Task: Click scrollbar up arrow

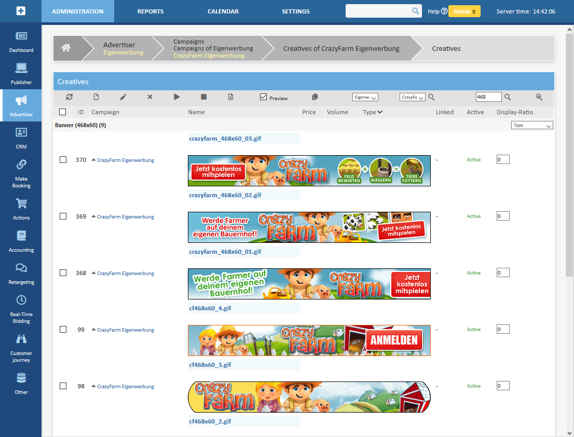Action: click(569, 30)
